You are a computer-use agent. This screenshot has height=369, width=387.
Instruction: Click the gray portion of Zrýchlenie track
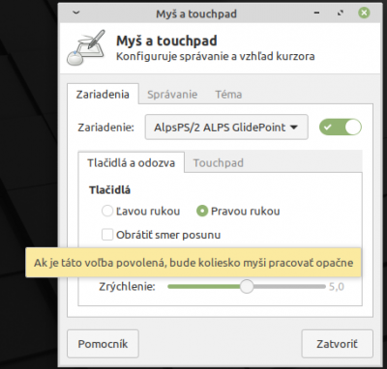[x=289, y=286]
